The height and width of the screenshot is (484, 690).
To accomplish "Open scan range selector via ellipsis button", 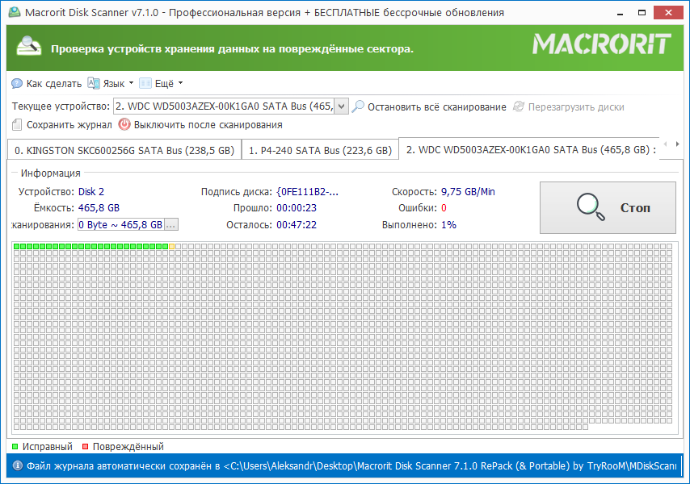I will click(x=170, y=224).
